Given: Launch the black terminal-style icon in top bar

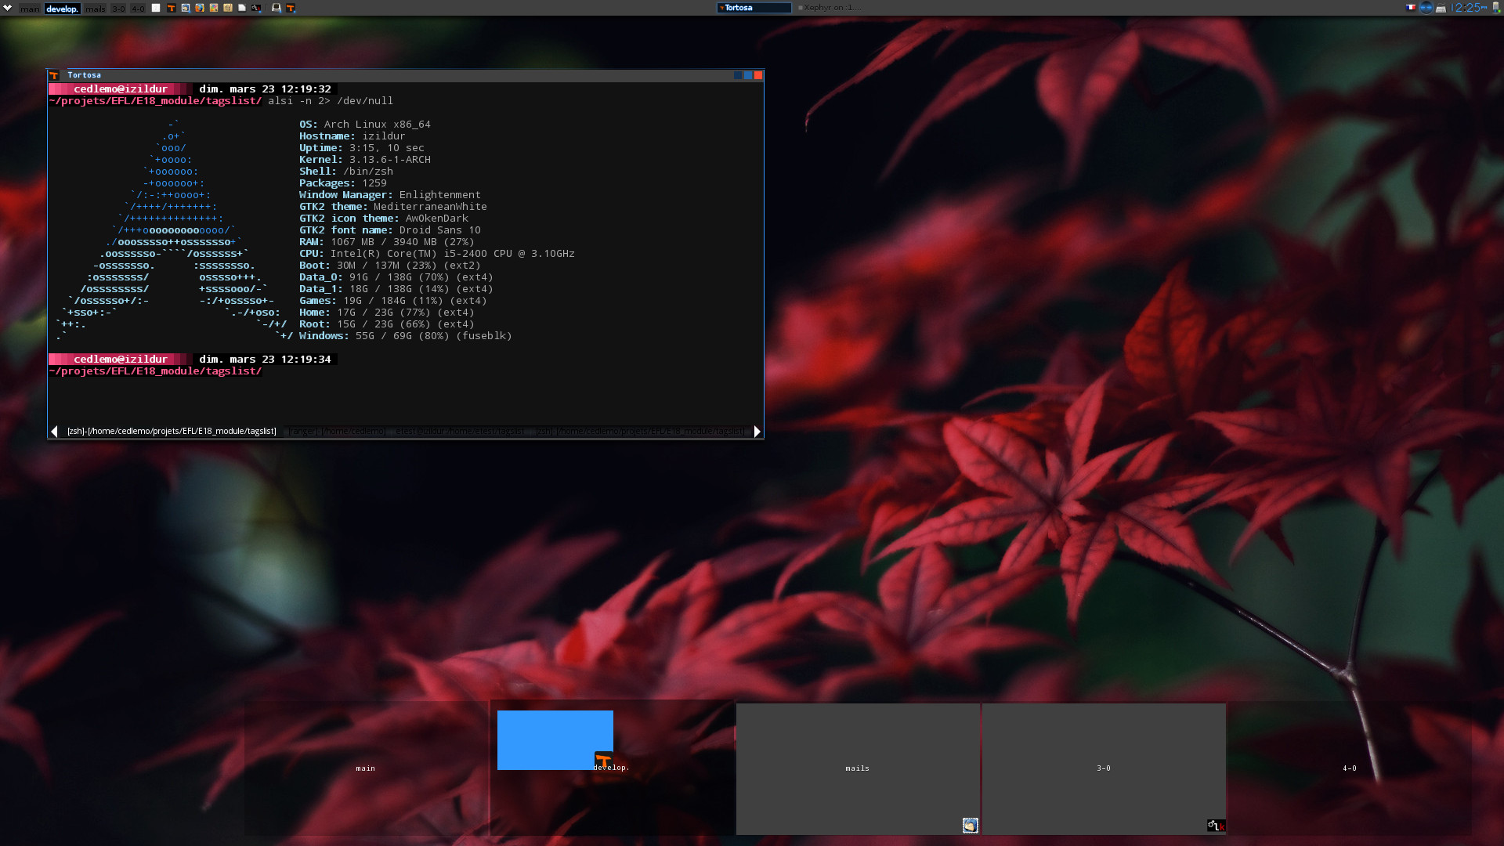Looking at the screenshot, I should [x=256, y=8].
